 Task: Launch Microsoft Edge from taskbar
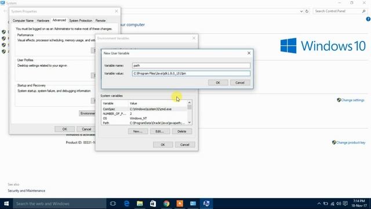coord(127,204)
